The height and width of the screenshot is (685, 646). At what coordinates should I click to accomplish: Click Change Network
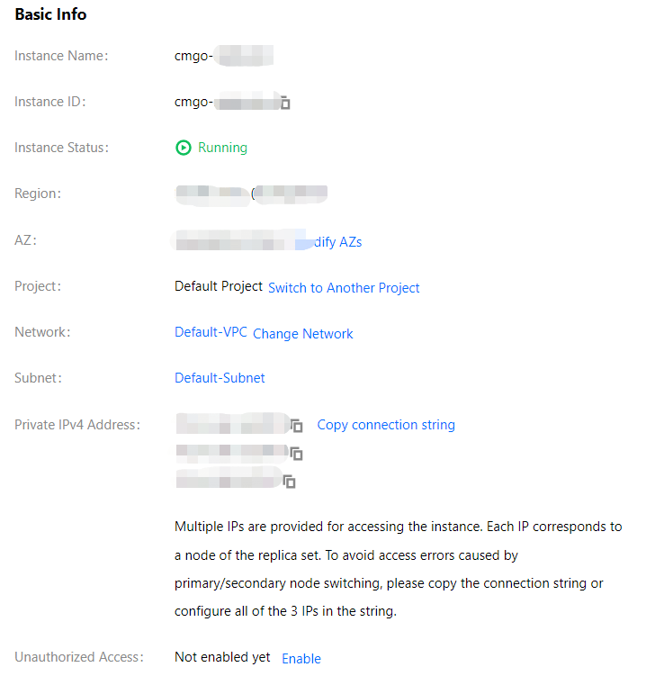302,334
